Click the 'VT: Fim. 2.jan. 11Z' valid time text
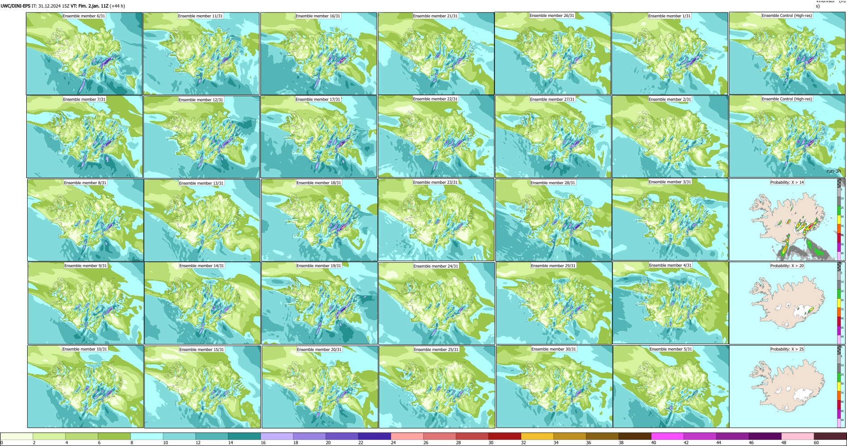 89,6
